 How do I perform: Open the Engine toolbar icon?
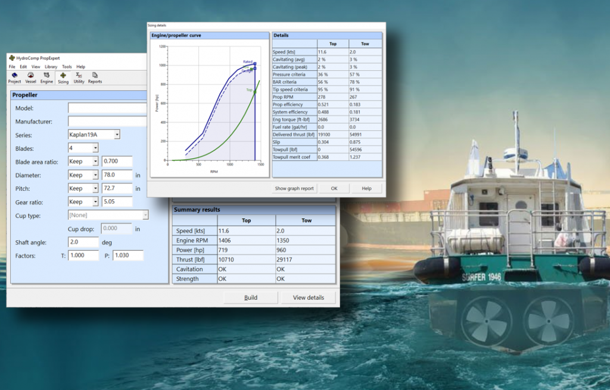[x=46, y=77]
